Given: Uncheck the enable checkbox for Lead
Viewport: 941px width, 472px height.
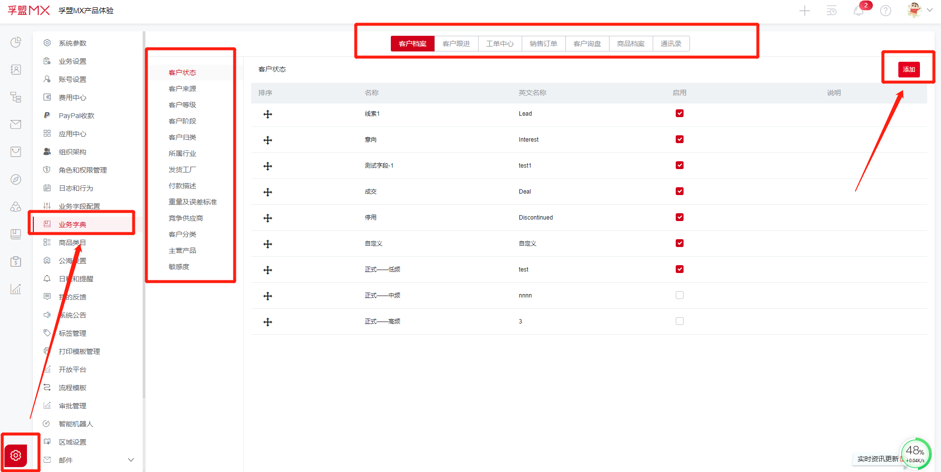Looking at the screenshot, I should tap(679, 113).
